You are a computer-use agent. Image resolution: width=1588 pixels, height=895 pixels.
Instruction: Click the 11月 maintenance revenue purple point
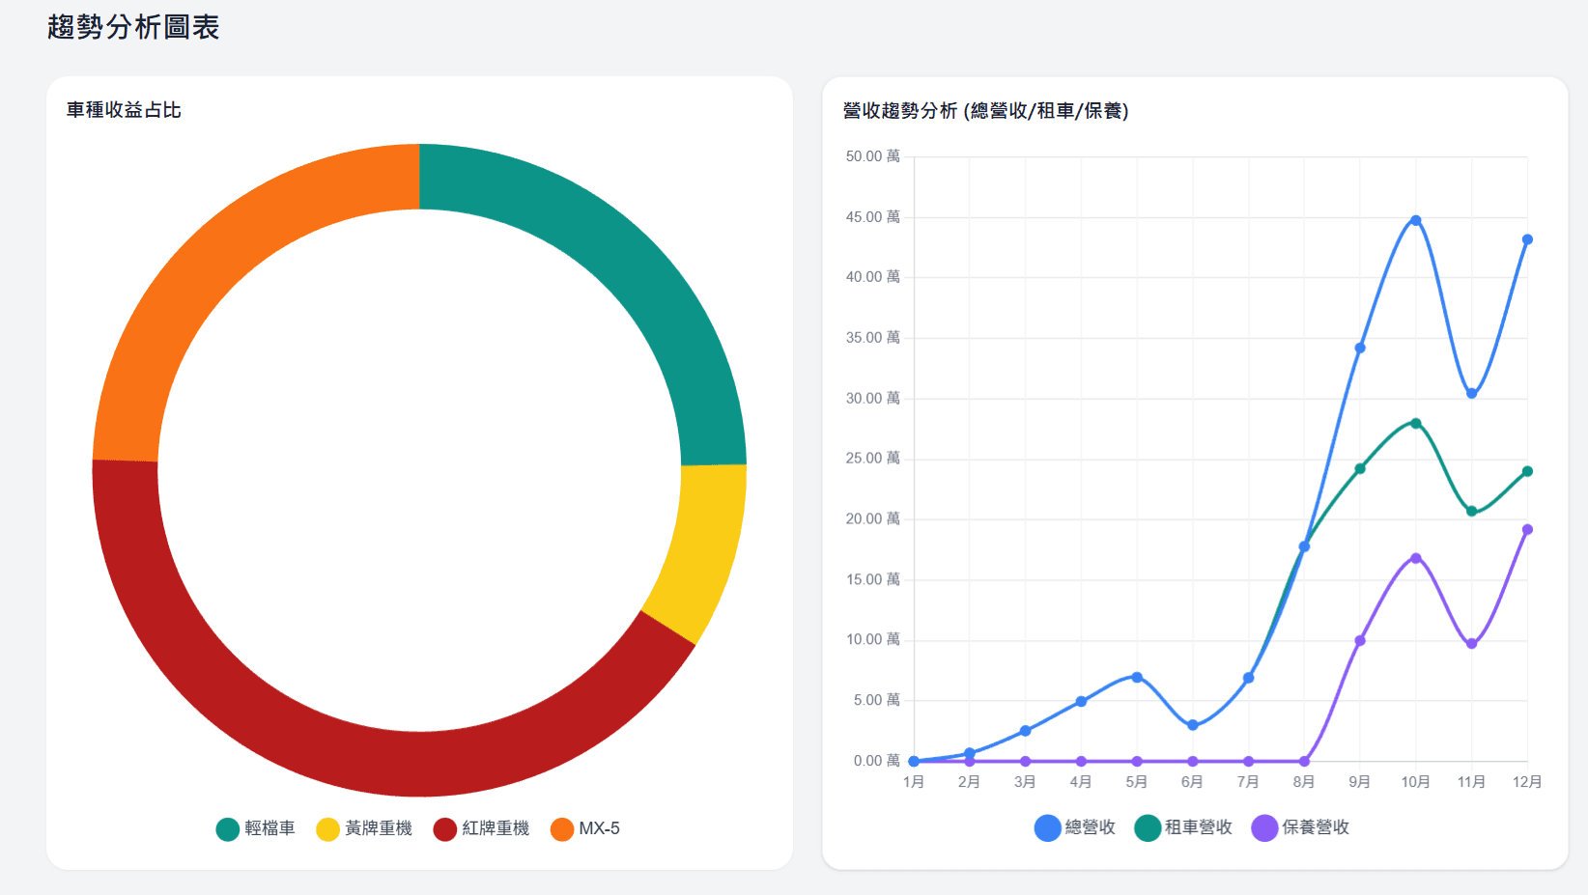click(1471, 643)
